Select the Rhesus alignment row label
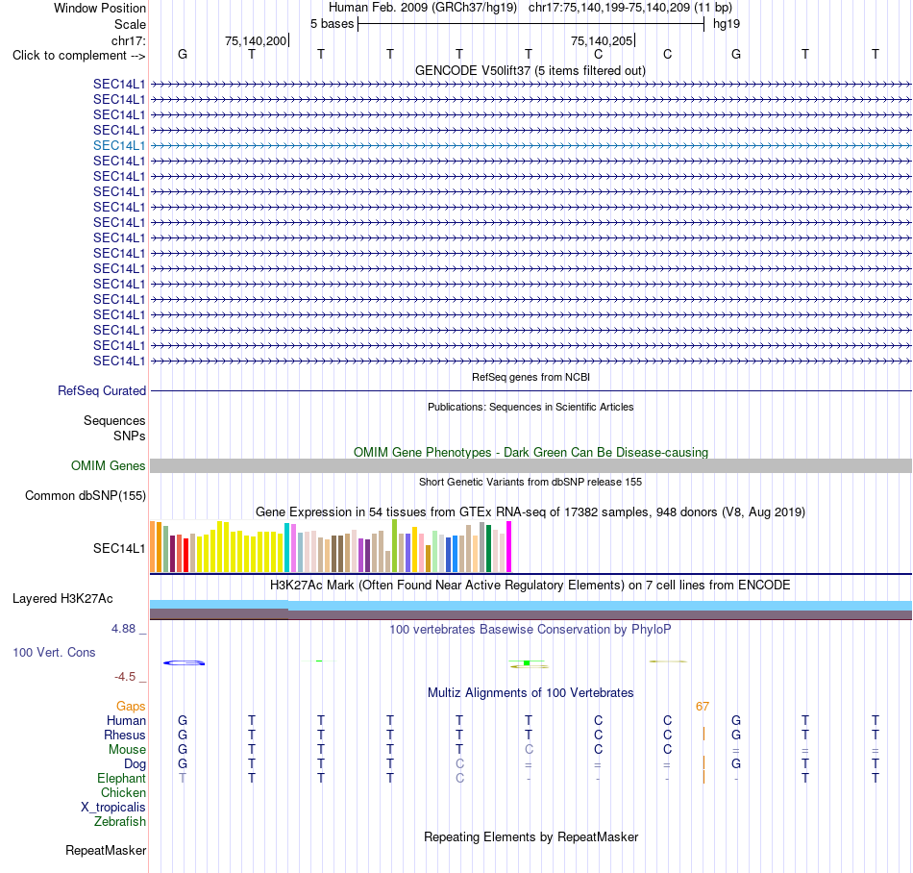This screenshot has height=873, width=913. (x=125, y=735)
